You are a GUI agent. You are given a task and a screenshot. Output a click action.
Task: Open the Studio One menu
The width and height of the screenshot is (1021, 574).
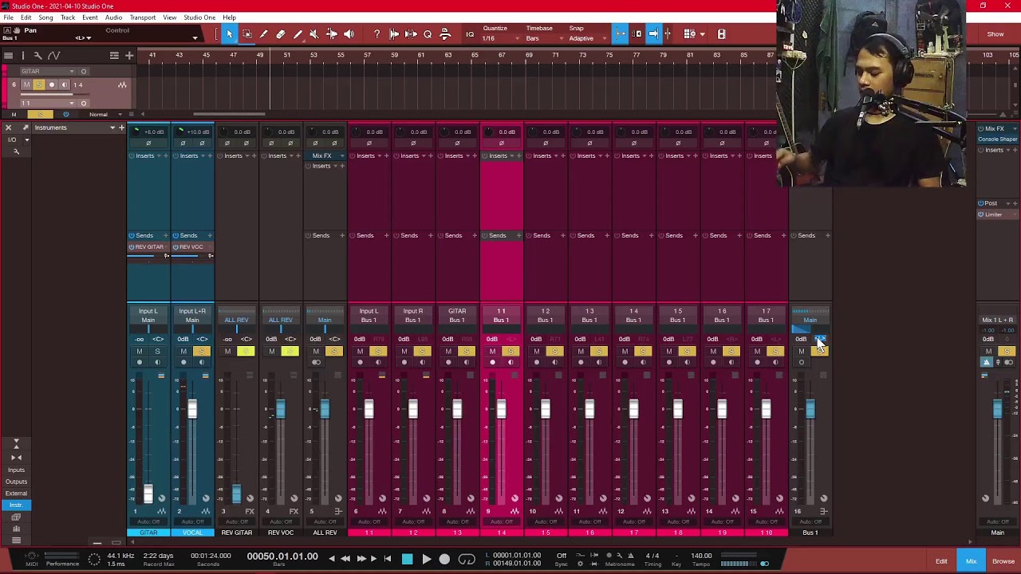point(199,18)
